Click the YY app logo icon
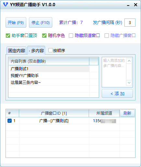Viewport: 141px width, 167px height. click(x=6, y=5)
